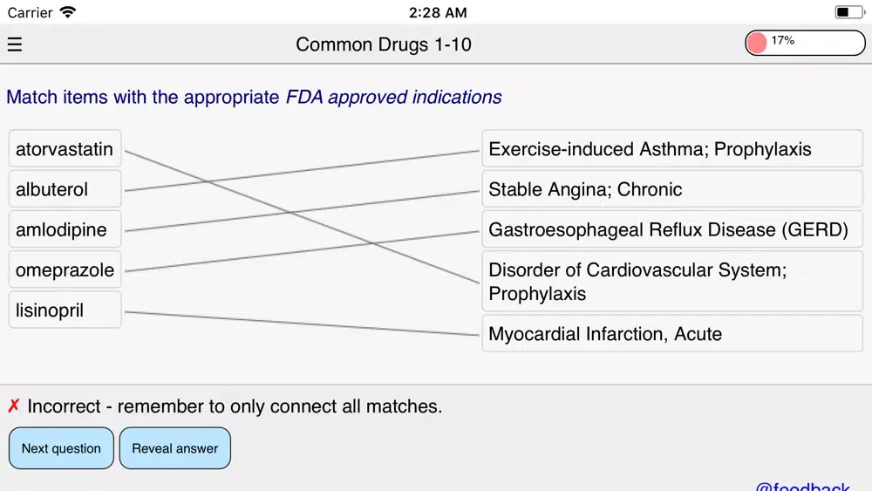Viewport: 872px width, 491px height.
Task: Tap the Common Drugs 1-10 title
Action: [384, 44]
